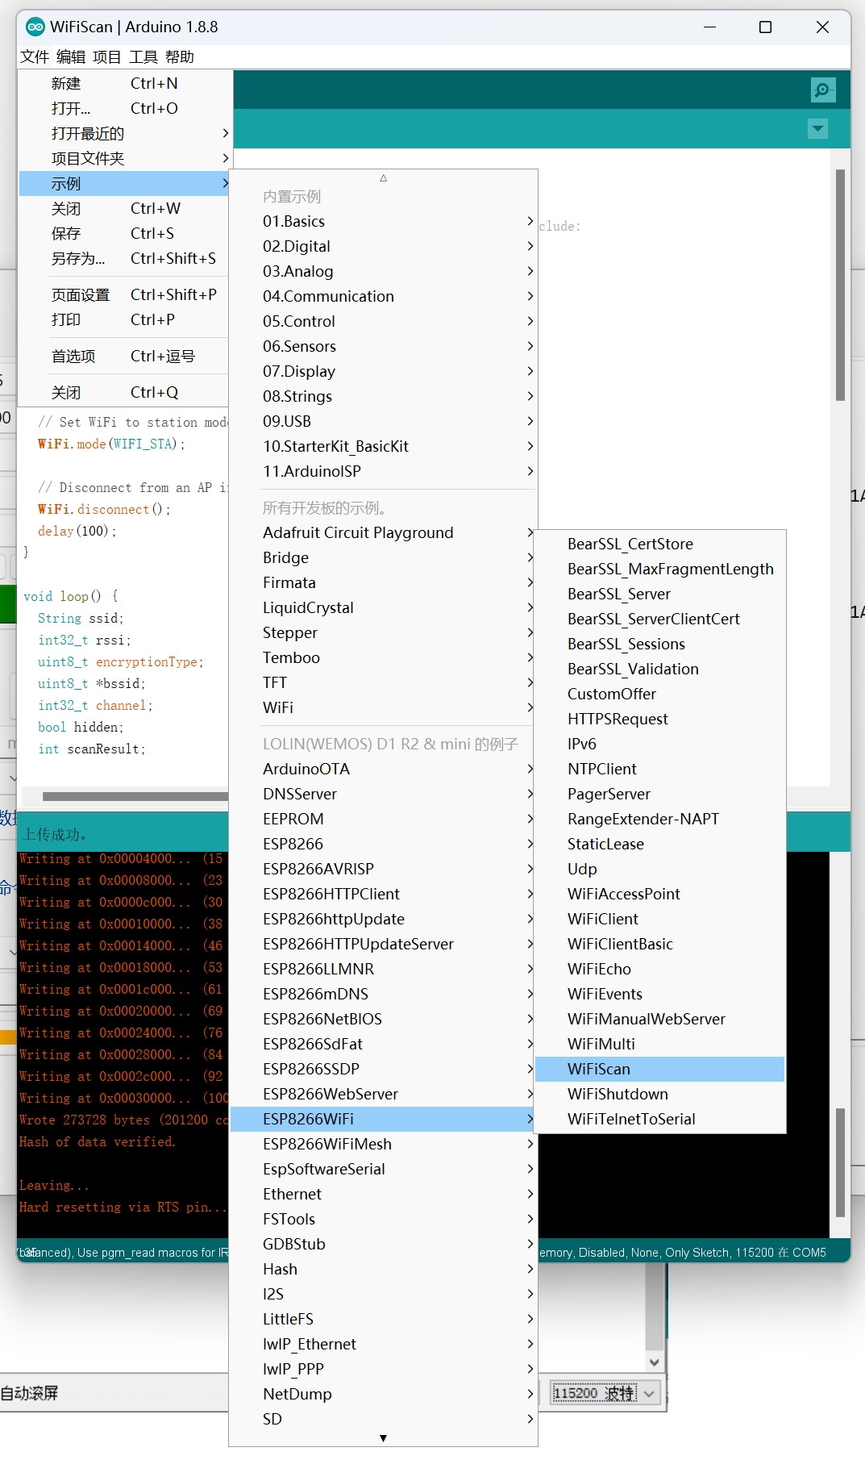Choose 打开... in the file menu
This screenshot has width=865, height=1460.
point(124,108)
